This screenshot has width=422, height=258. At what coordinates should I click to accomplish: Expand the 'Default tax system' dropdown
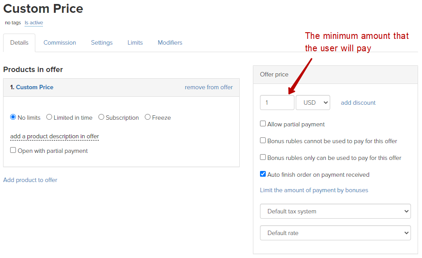pos(335,211)
